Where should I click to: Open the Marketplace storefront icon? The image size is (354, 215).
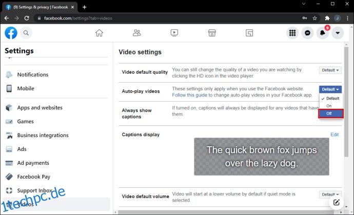pyautogui.click(x=212, y=33)
